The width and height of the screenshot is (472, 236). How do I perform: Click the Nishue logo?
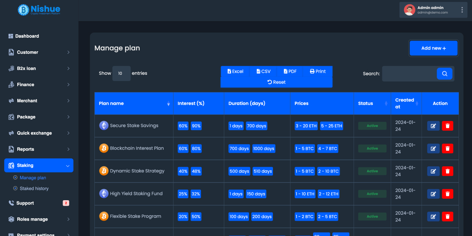point(39,10)
